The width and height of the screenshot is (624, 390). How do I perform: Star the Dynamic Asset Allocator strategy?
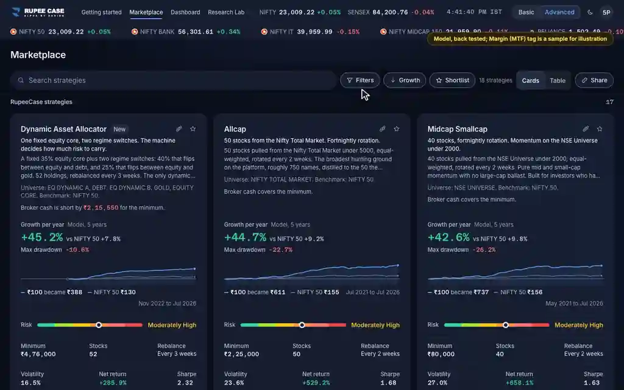pyautogui.click(x=193, y=129)
